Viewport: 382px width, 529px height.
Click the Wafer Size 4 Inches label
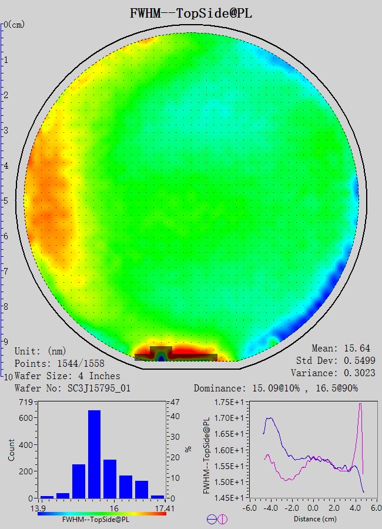(67, 376)
